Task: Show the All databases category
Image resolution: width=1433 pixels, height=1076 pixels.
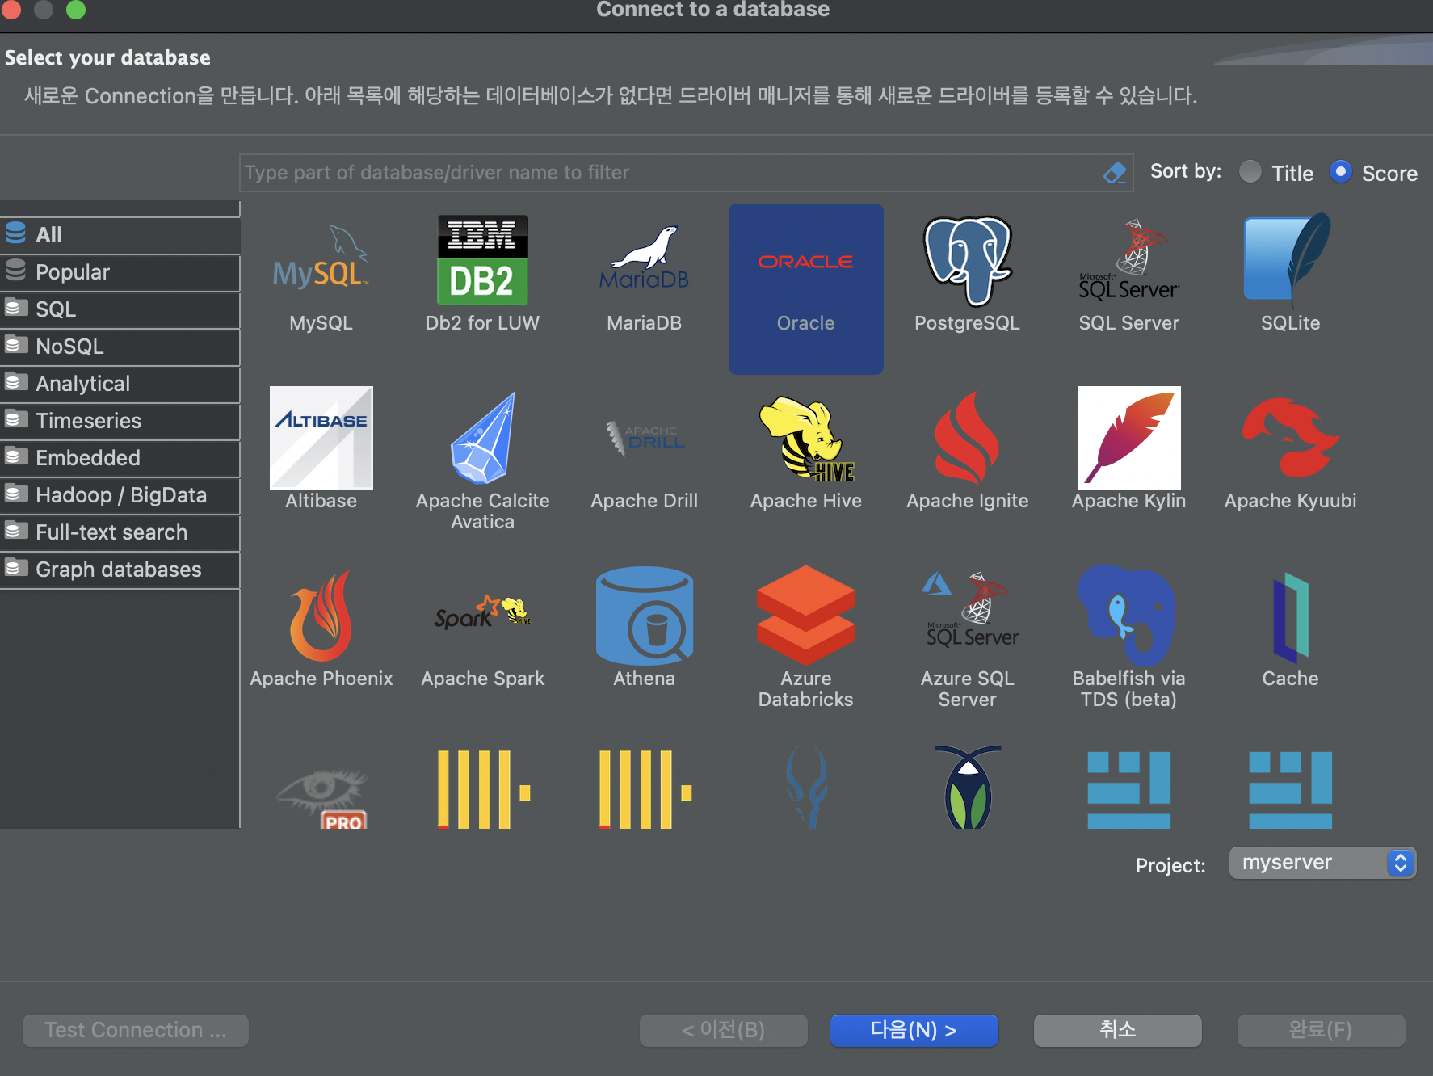Action: [x=120, y=234]
